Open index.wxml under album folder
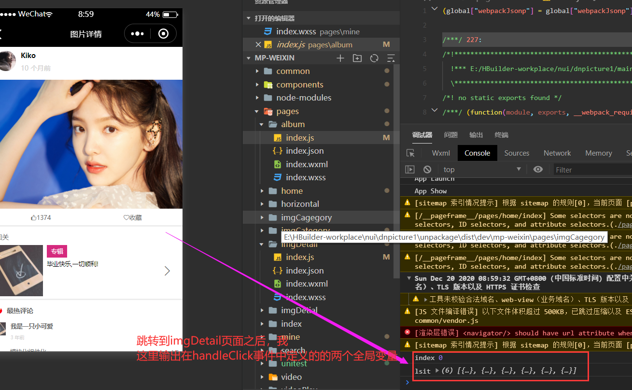 (x=307, y=164)
